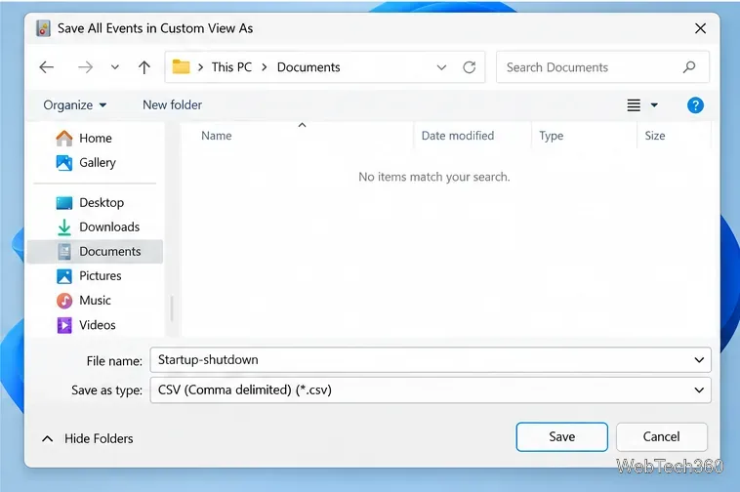Create a New folder
Viewport: 740px width, 492px height.
pos(172,104)
